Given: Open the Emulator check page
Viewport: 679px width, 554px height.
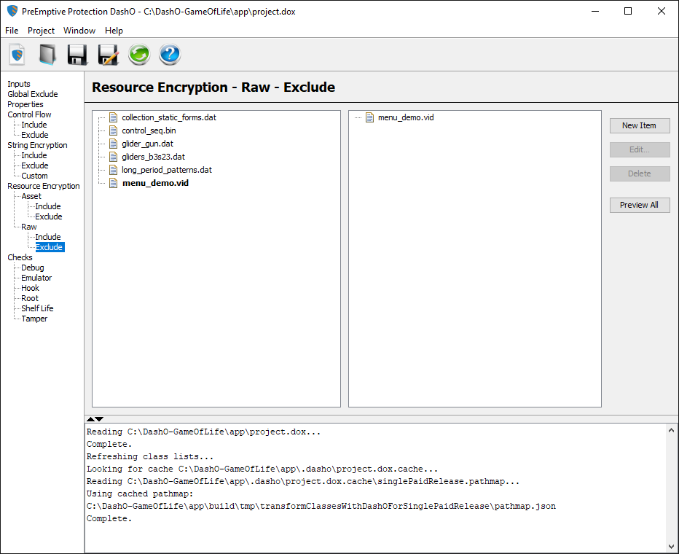Looking at the screenshot, I should pyautogui.click(x=36, y=278).
